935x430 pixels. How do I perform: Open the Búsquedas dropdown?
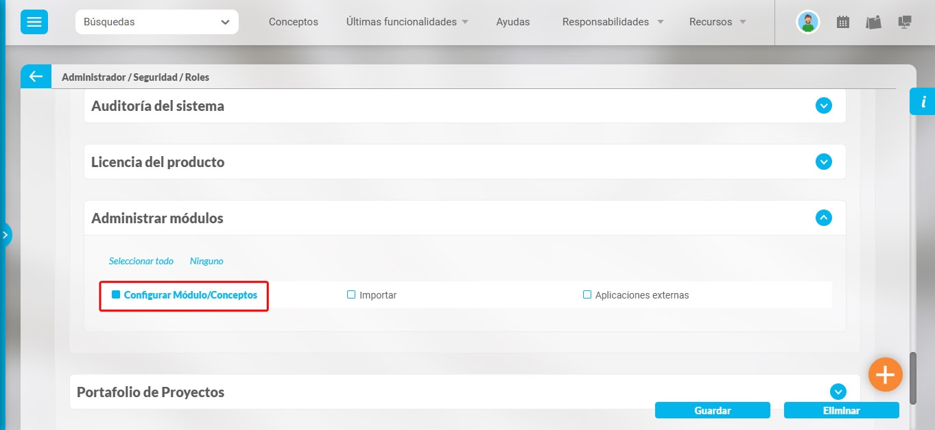click(157, 22)
